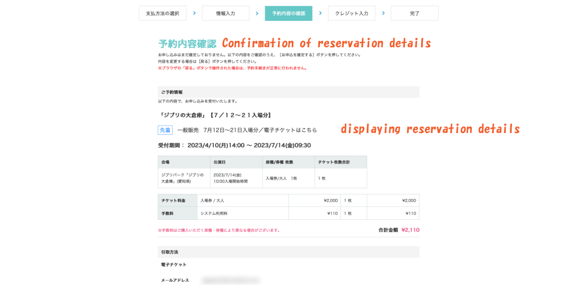
Task: Click the chevron arrow after 情報入力
Action: [x=257, y=13]
